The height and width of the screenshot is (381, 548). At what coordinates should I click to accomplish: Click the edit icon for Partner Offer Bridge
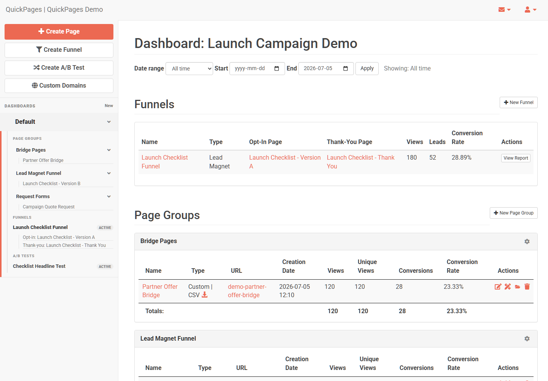tap(498, 287)
